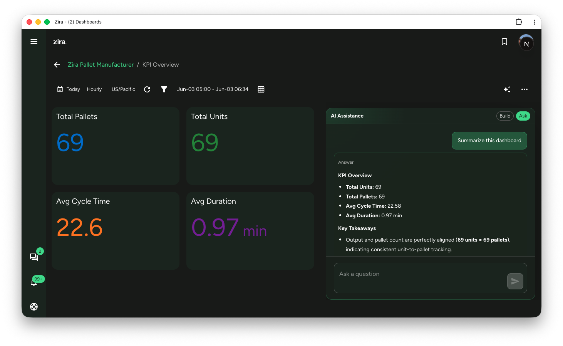The image size is (563, 346).
Task: Open chat messages in sidebar
Action: pos(34,257)
